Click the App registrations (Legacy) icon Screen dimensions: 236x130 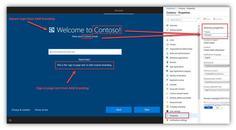(x=167, y=71)
